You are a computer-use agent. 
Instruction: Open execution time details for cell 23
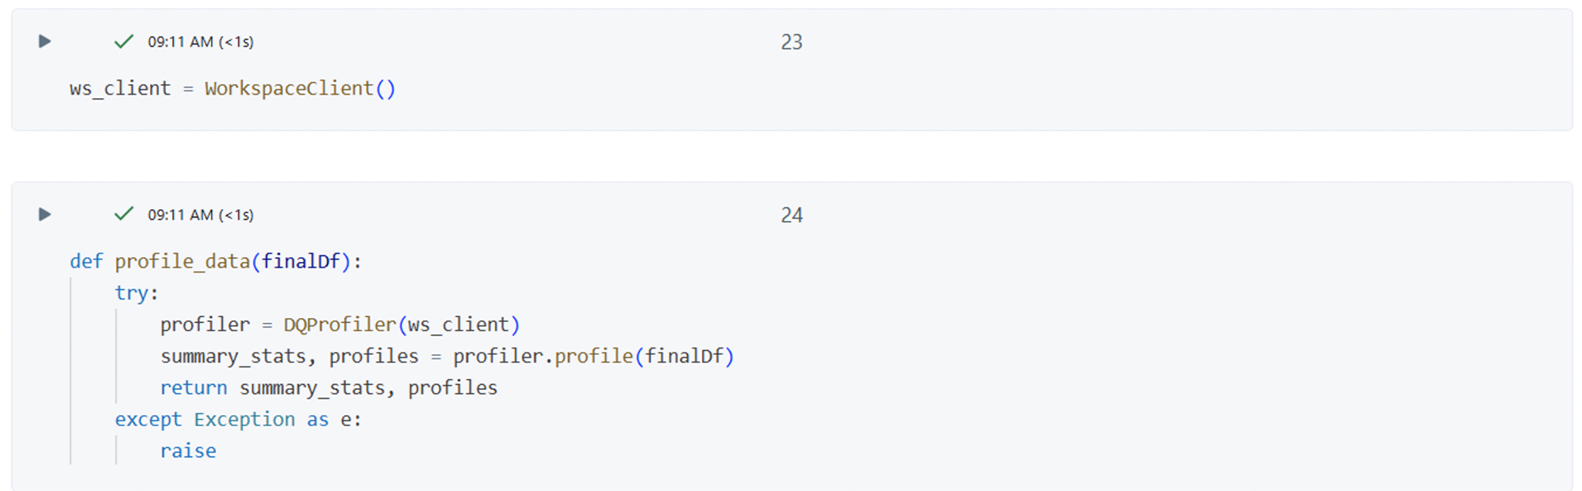click(x=200, y=42)
